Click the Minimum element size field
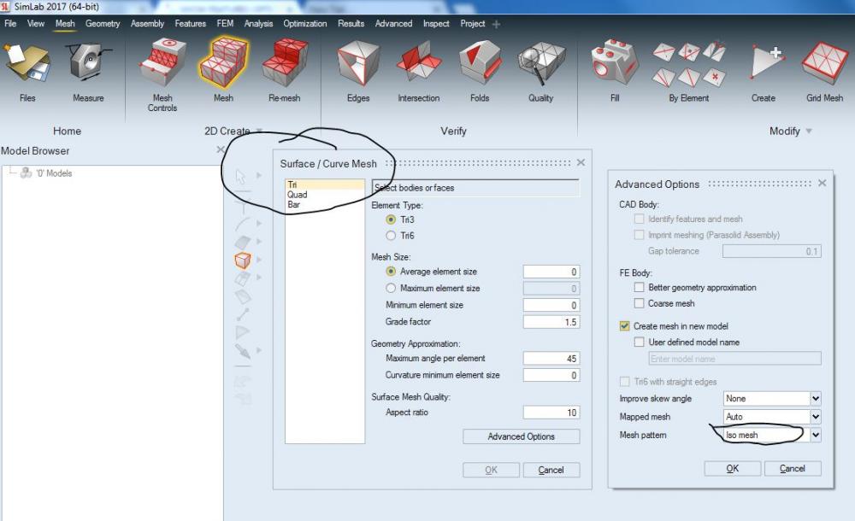This screenshot has height=521, width=855. (551, 305)
